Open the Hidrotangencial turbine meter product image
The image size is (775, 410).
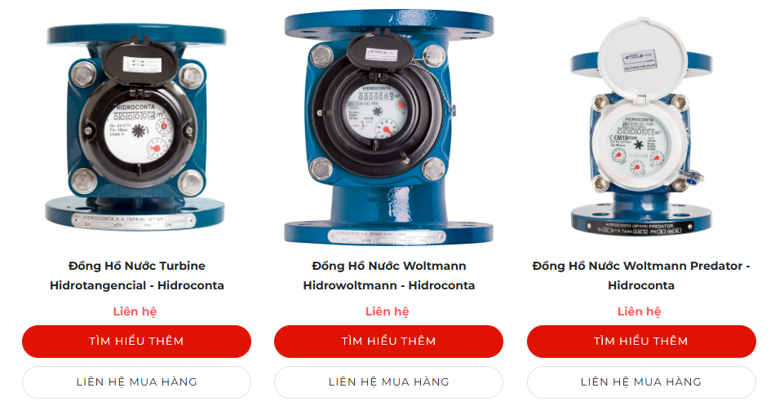pos(136,127)
